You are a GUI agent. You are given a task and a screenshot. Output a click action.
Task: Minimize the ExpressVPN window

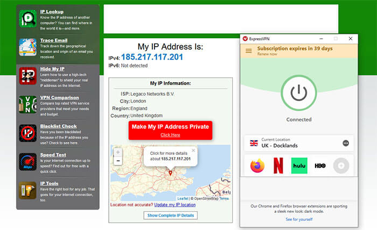tap(321, 39)
